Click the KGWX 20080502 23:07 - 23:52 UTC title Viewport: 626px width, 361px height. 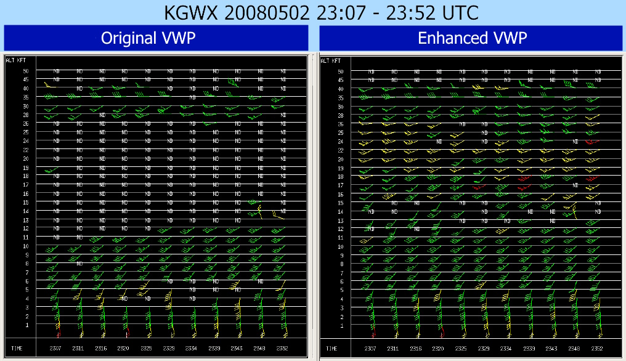[321, 12]
